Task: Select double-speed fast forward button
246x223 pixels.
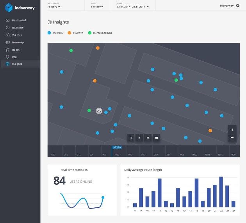Action: click(x=148, y=138)
